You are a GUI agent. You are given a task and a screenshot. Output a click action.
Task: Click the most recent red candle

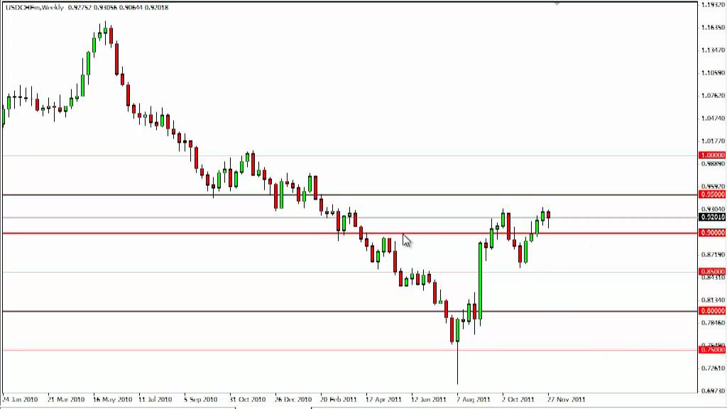[x=548, y=216]
